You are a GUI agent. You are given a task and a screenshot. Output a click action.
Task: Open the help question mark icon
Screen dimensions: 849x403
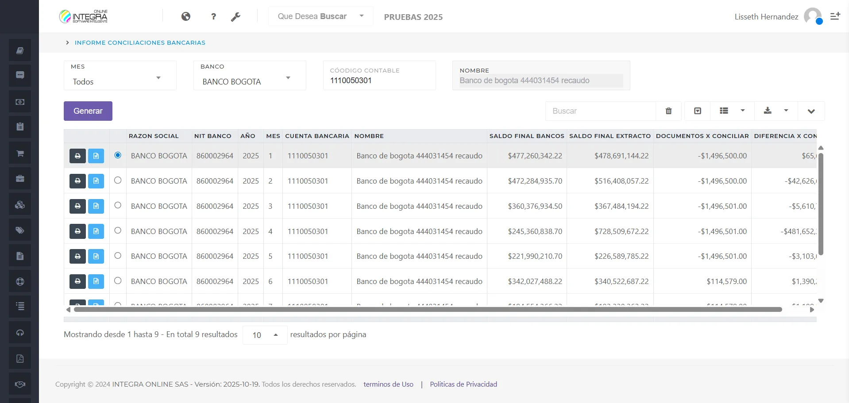click(213, 16)
